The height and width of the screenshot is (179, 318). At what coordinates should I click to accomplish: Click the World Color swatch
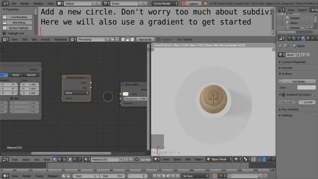[307, 88]
